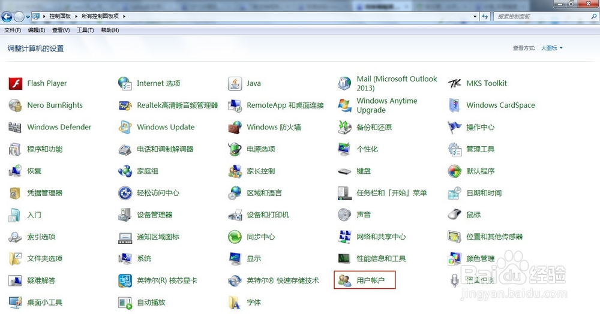600x314 pixels.
Task: Open Internet 选项 icon
Action: click(125, 83)
